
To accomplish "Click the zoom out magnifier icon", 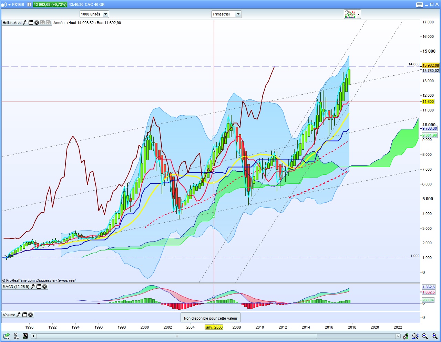I will (425, 336).
